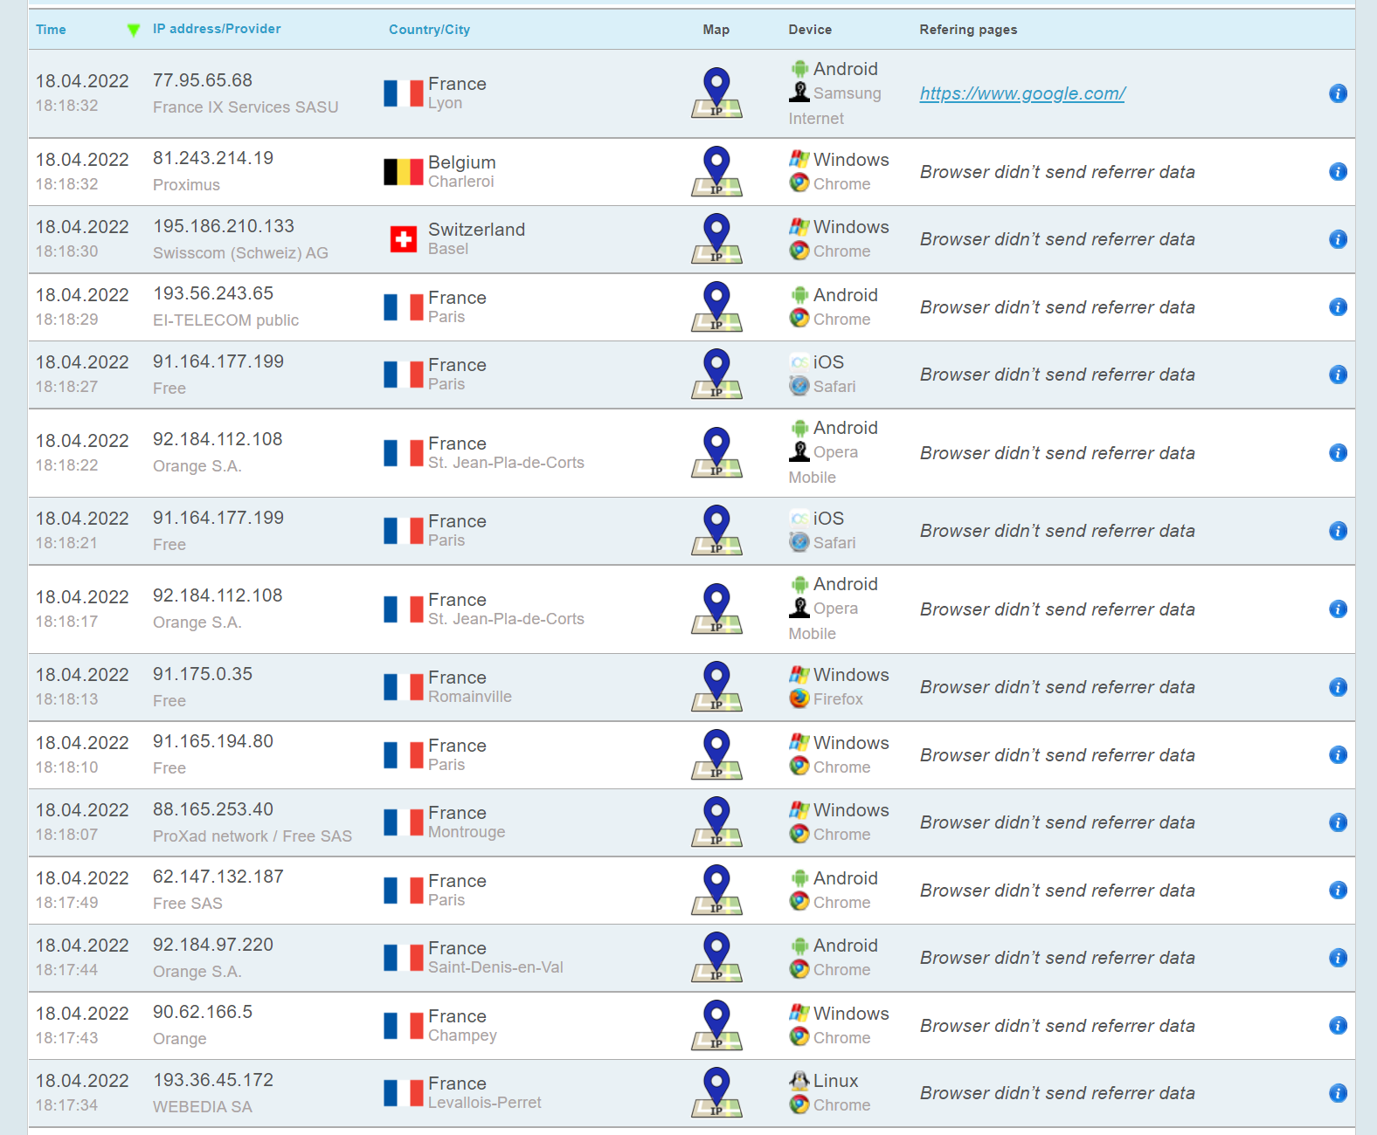
Task: Select IP address 92.184.97.220
Action: [213, 945]
